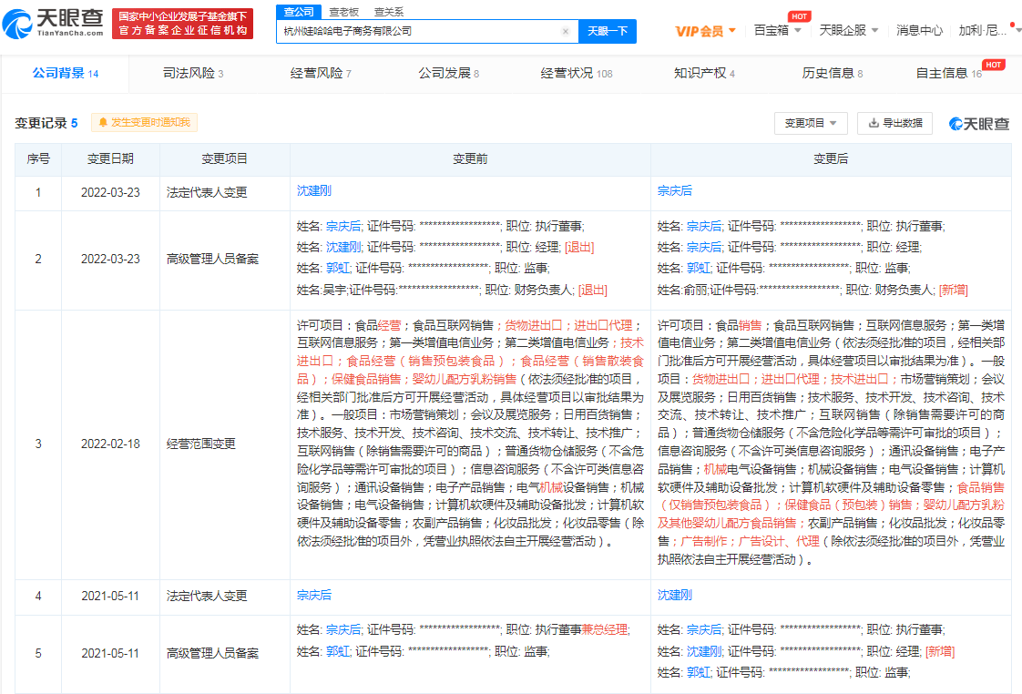The image size is (1022, 694).
Task: Click the 消息中心 menu item
Action: [922, 29]
